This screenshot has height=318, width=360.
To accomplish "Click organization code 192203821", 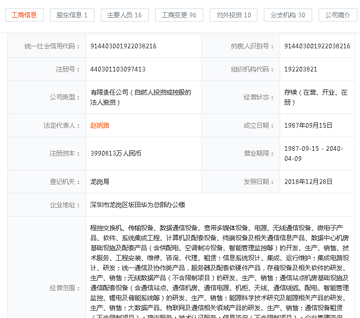I will coord(301,69).
